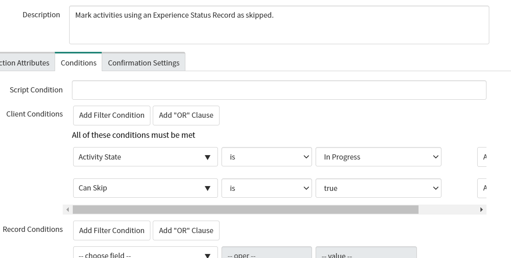Open the Activity State field selector dropdown
The width and height of the screenshot is (511, 258).
click(145, 157)
